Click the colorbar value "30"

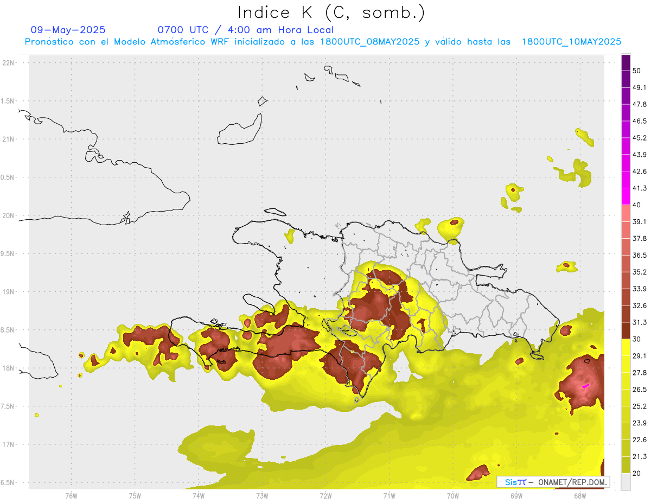click(x=637, y=339)
